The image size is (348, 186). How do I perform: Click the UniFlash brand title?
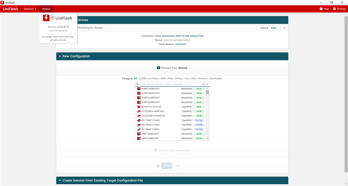[10, 9]
